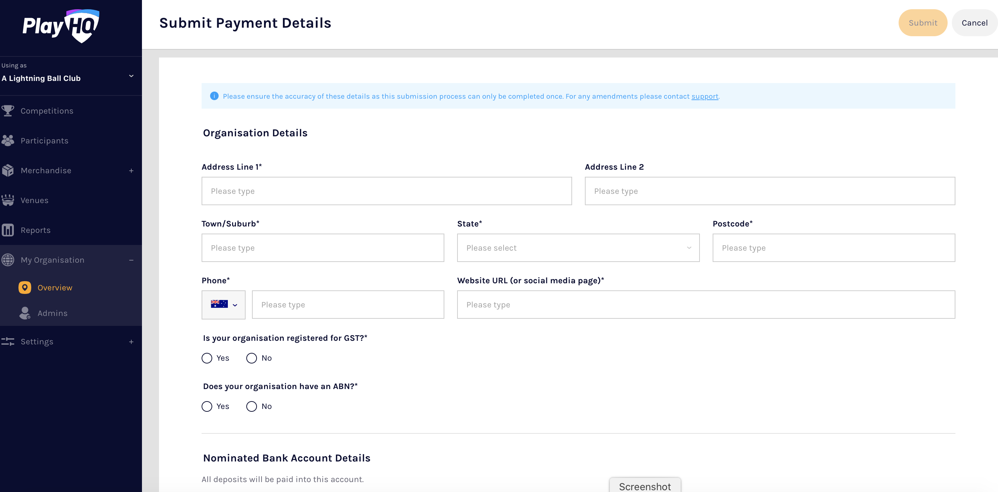
Task: Click the Reports chart icon
Action: (8, 230)
